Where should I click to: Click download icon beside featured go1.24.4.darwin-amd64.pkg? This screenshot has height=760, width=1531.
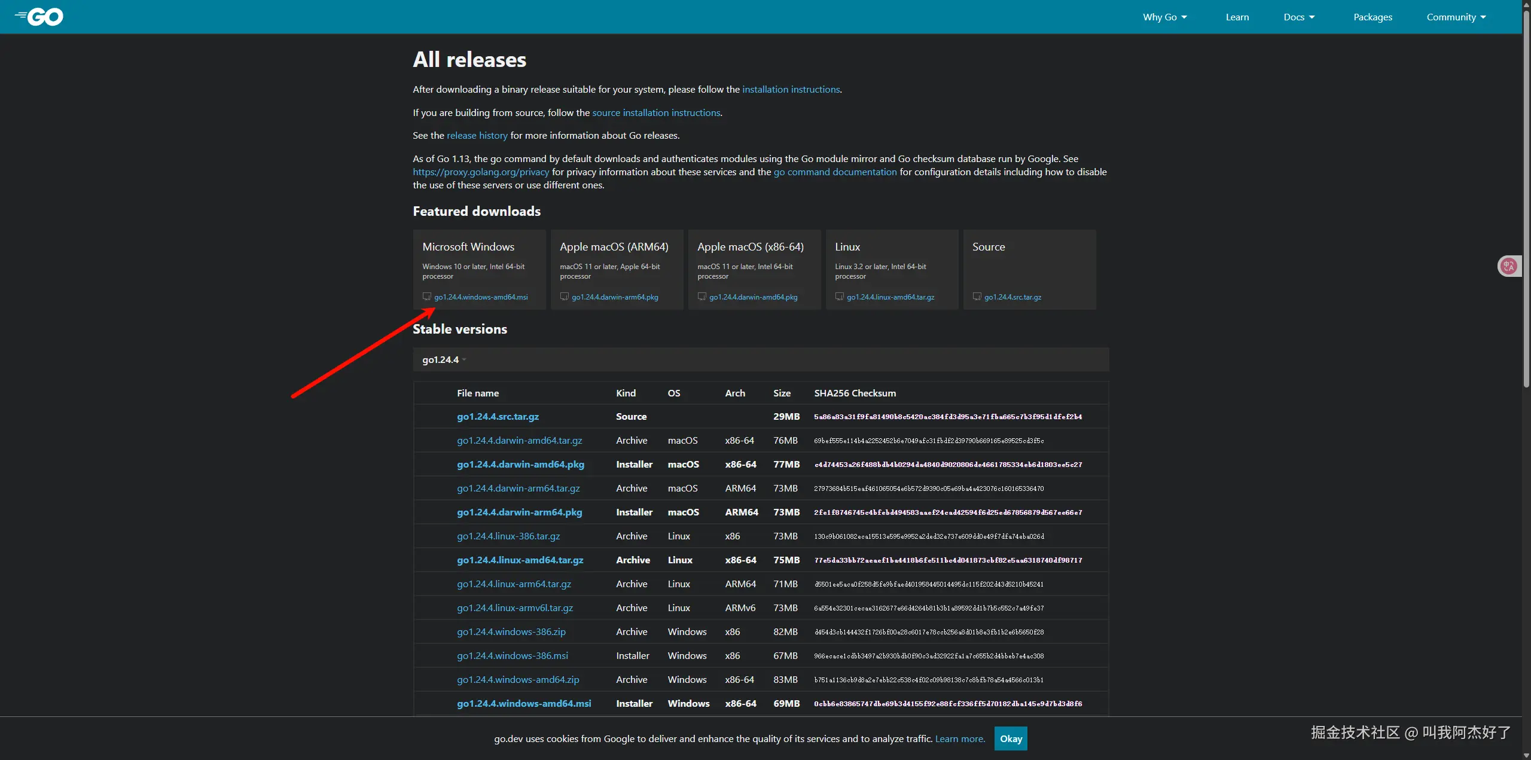pos(702,297)
